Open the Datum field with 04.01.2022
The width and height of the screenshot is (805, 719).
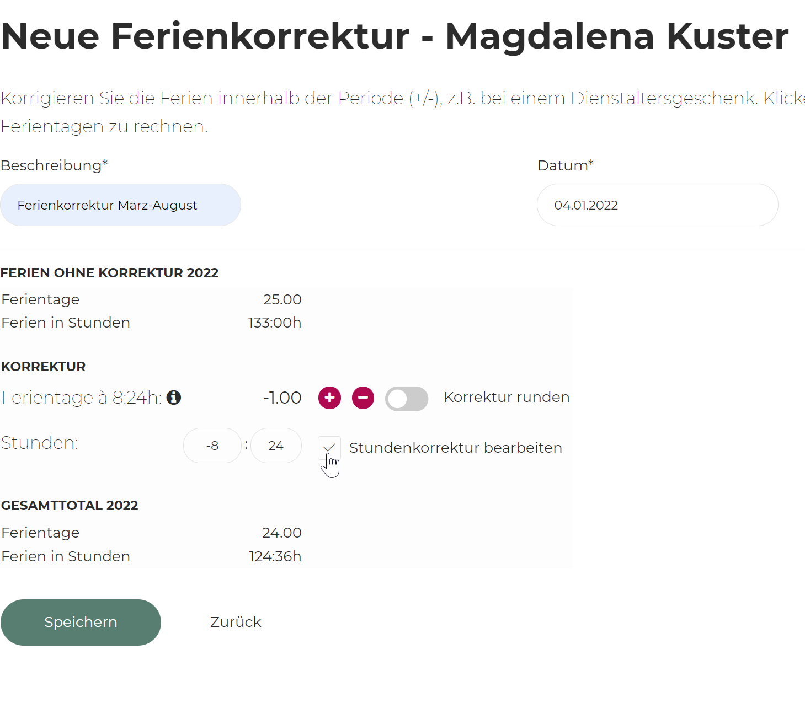[x=657, y=205]
